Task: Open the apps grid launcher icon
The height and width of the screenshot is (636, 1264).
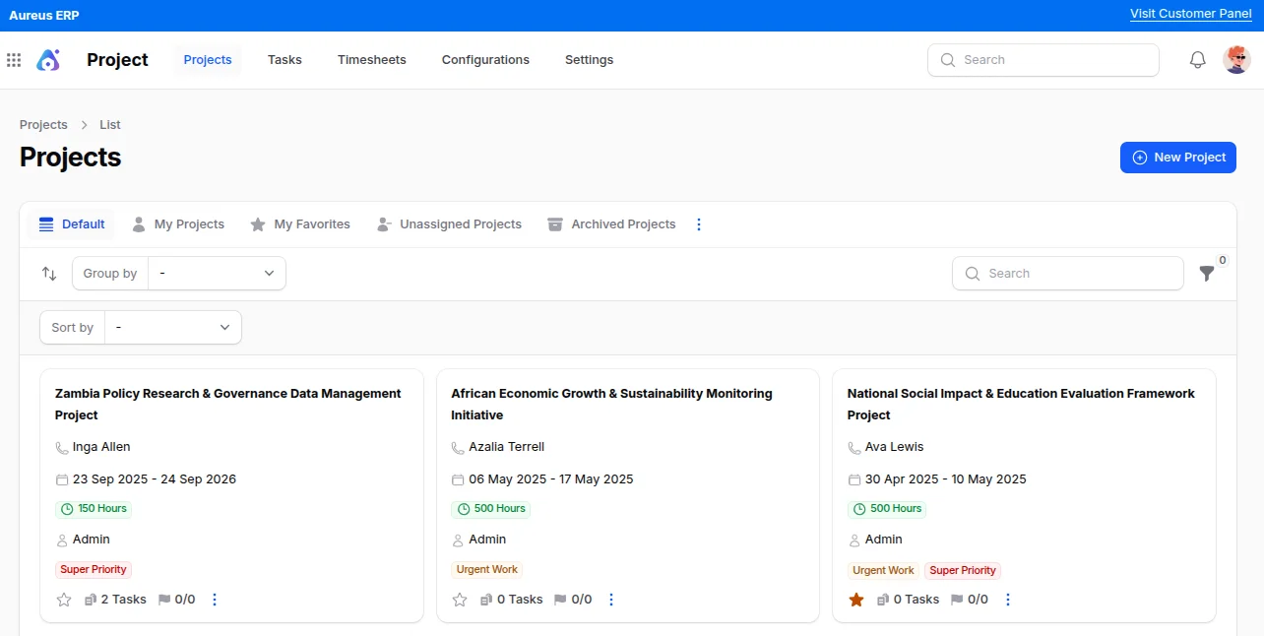Action: coord(14,60)
